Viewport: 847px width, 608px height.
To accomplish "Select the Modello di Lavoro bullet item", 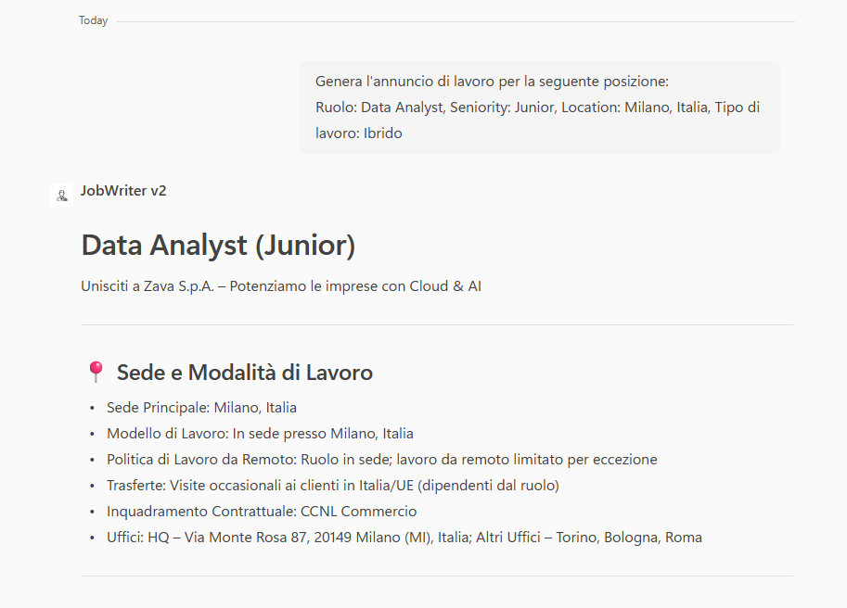I will [260, 433].
